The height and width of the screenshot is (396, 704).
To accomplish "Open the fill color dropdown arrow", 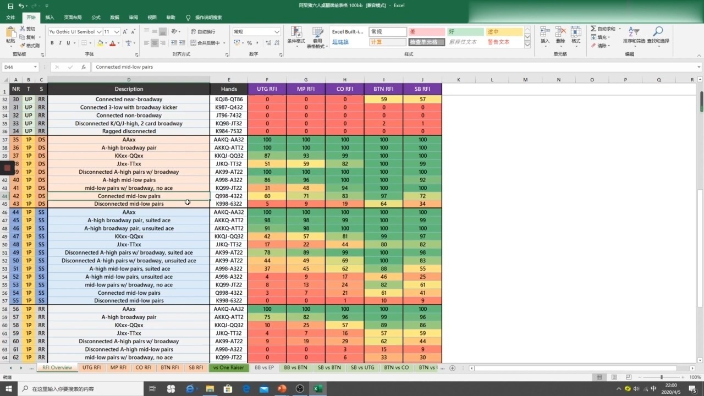I will coord(106,43).
